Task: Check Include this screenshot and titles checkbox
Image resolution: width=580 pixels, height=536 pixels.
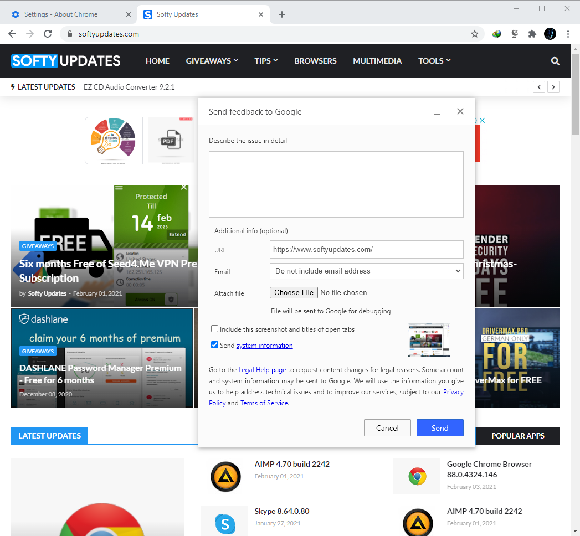Action: (x=214, y=329)
